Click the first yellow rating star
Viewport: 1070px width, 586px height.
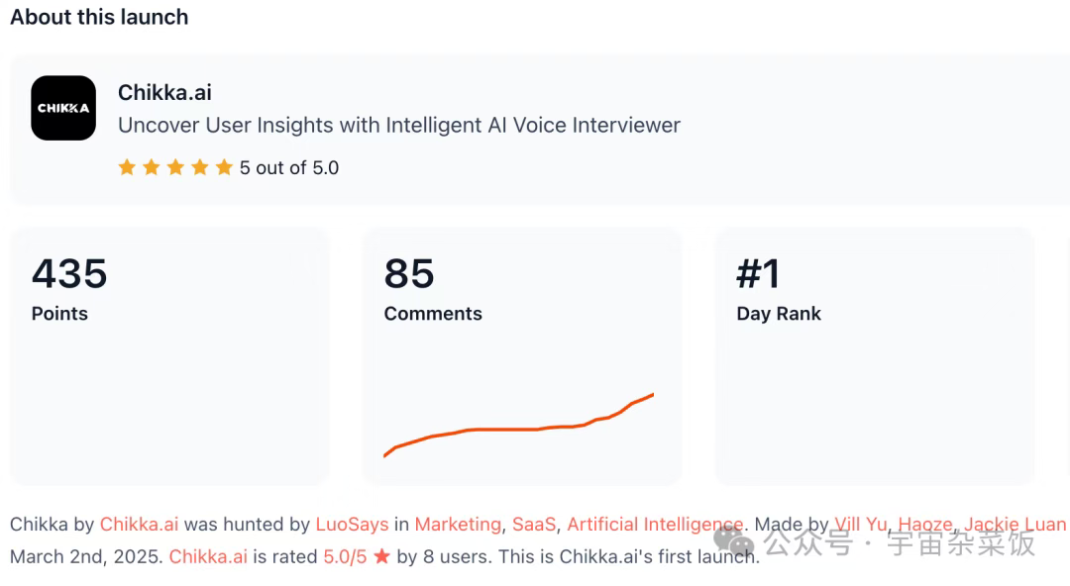[x=127, y=167]
